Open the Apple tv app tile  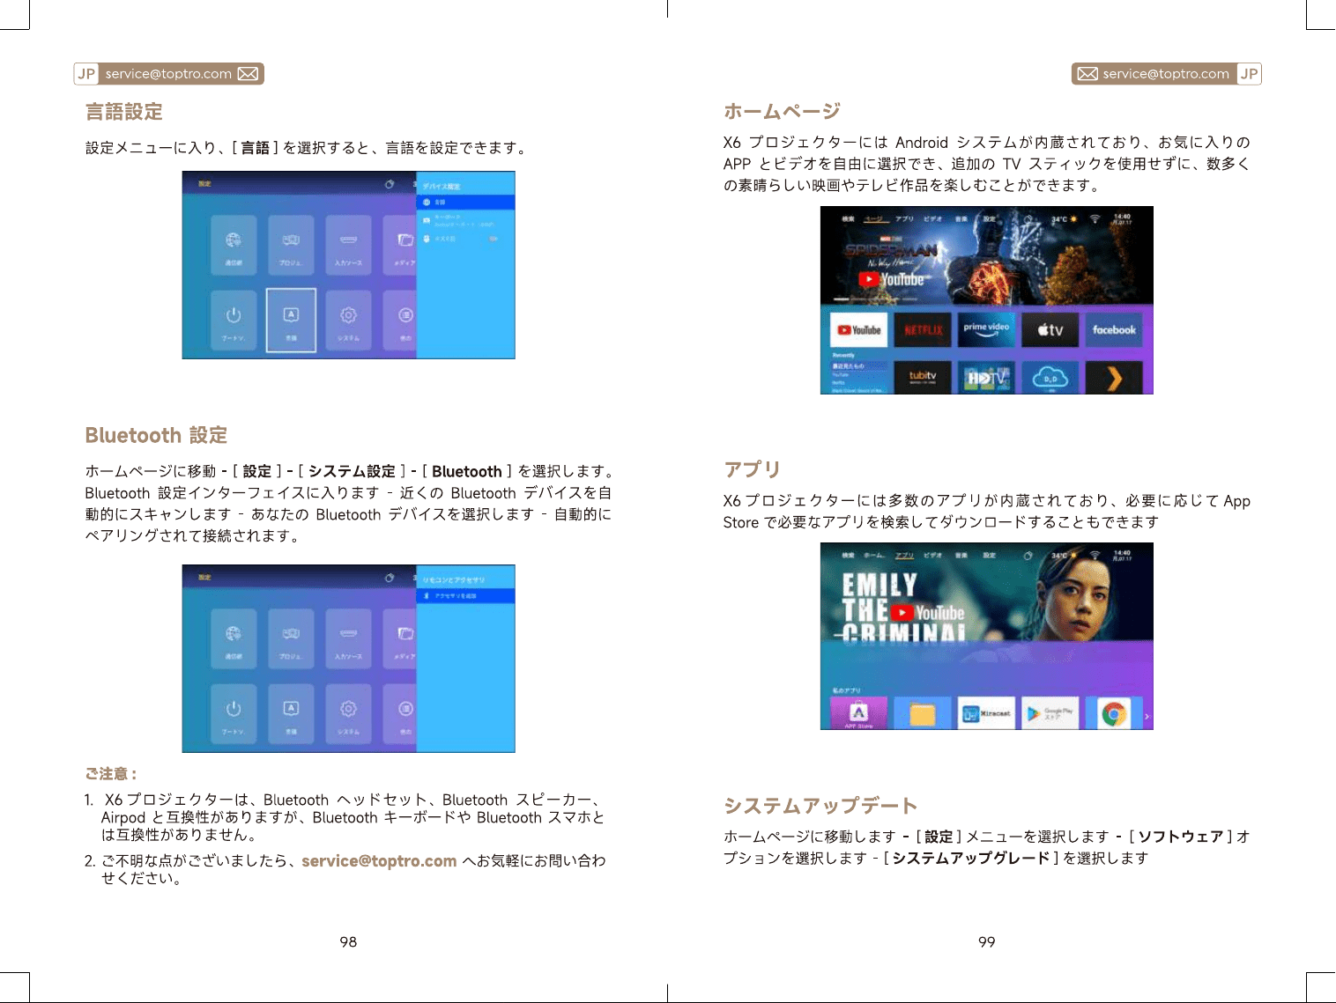coord(1050,330)
